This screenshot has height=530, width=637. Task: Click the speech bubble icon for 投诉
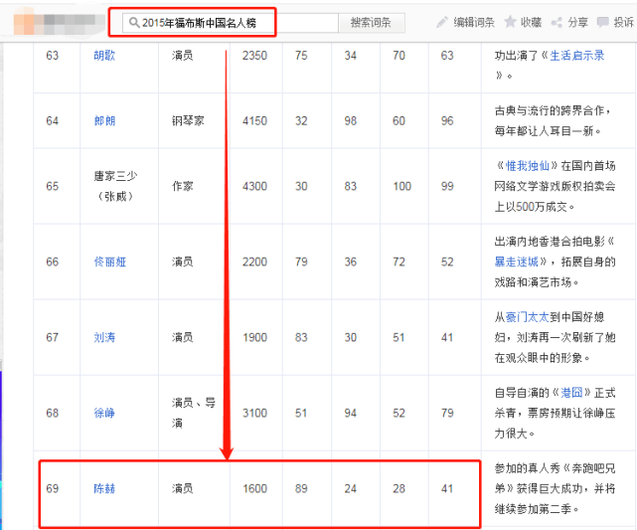tap(604, 22)
